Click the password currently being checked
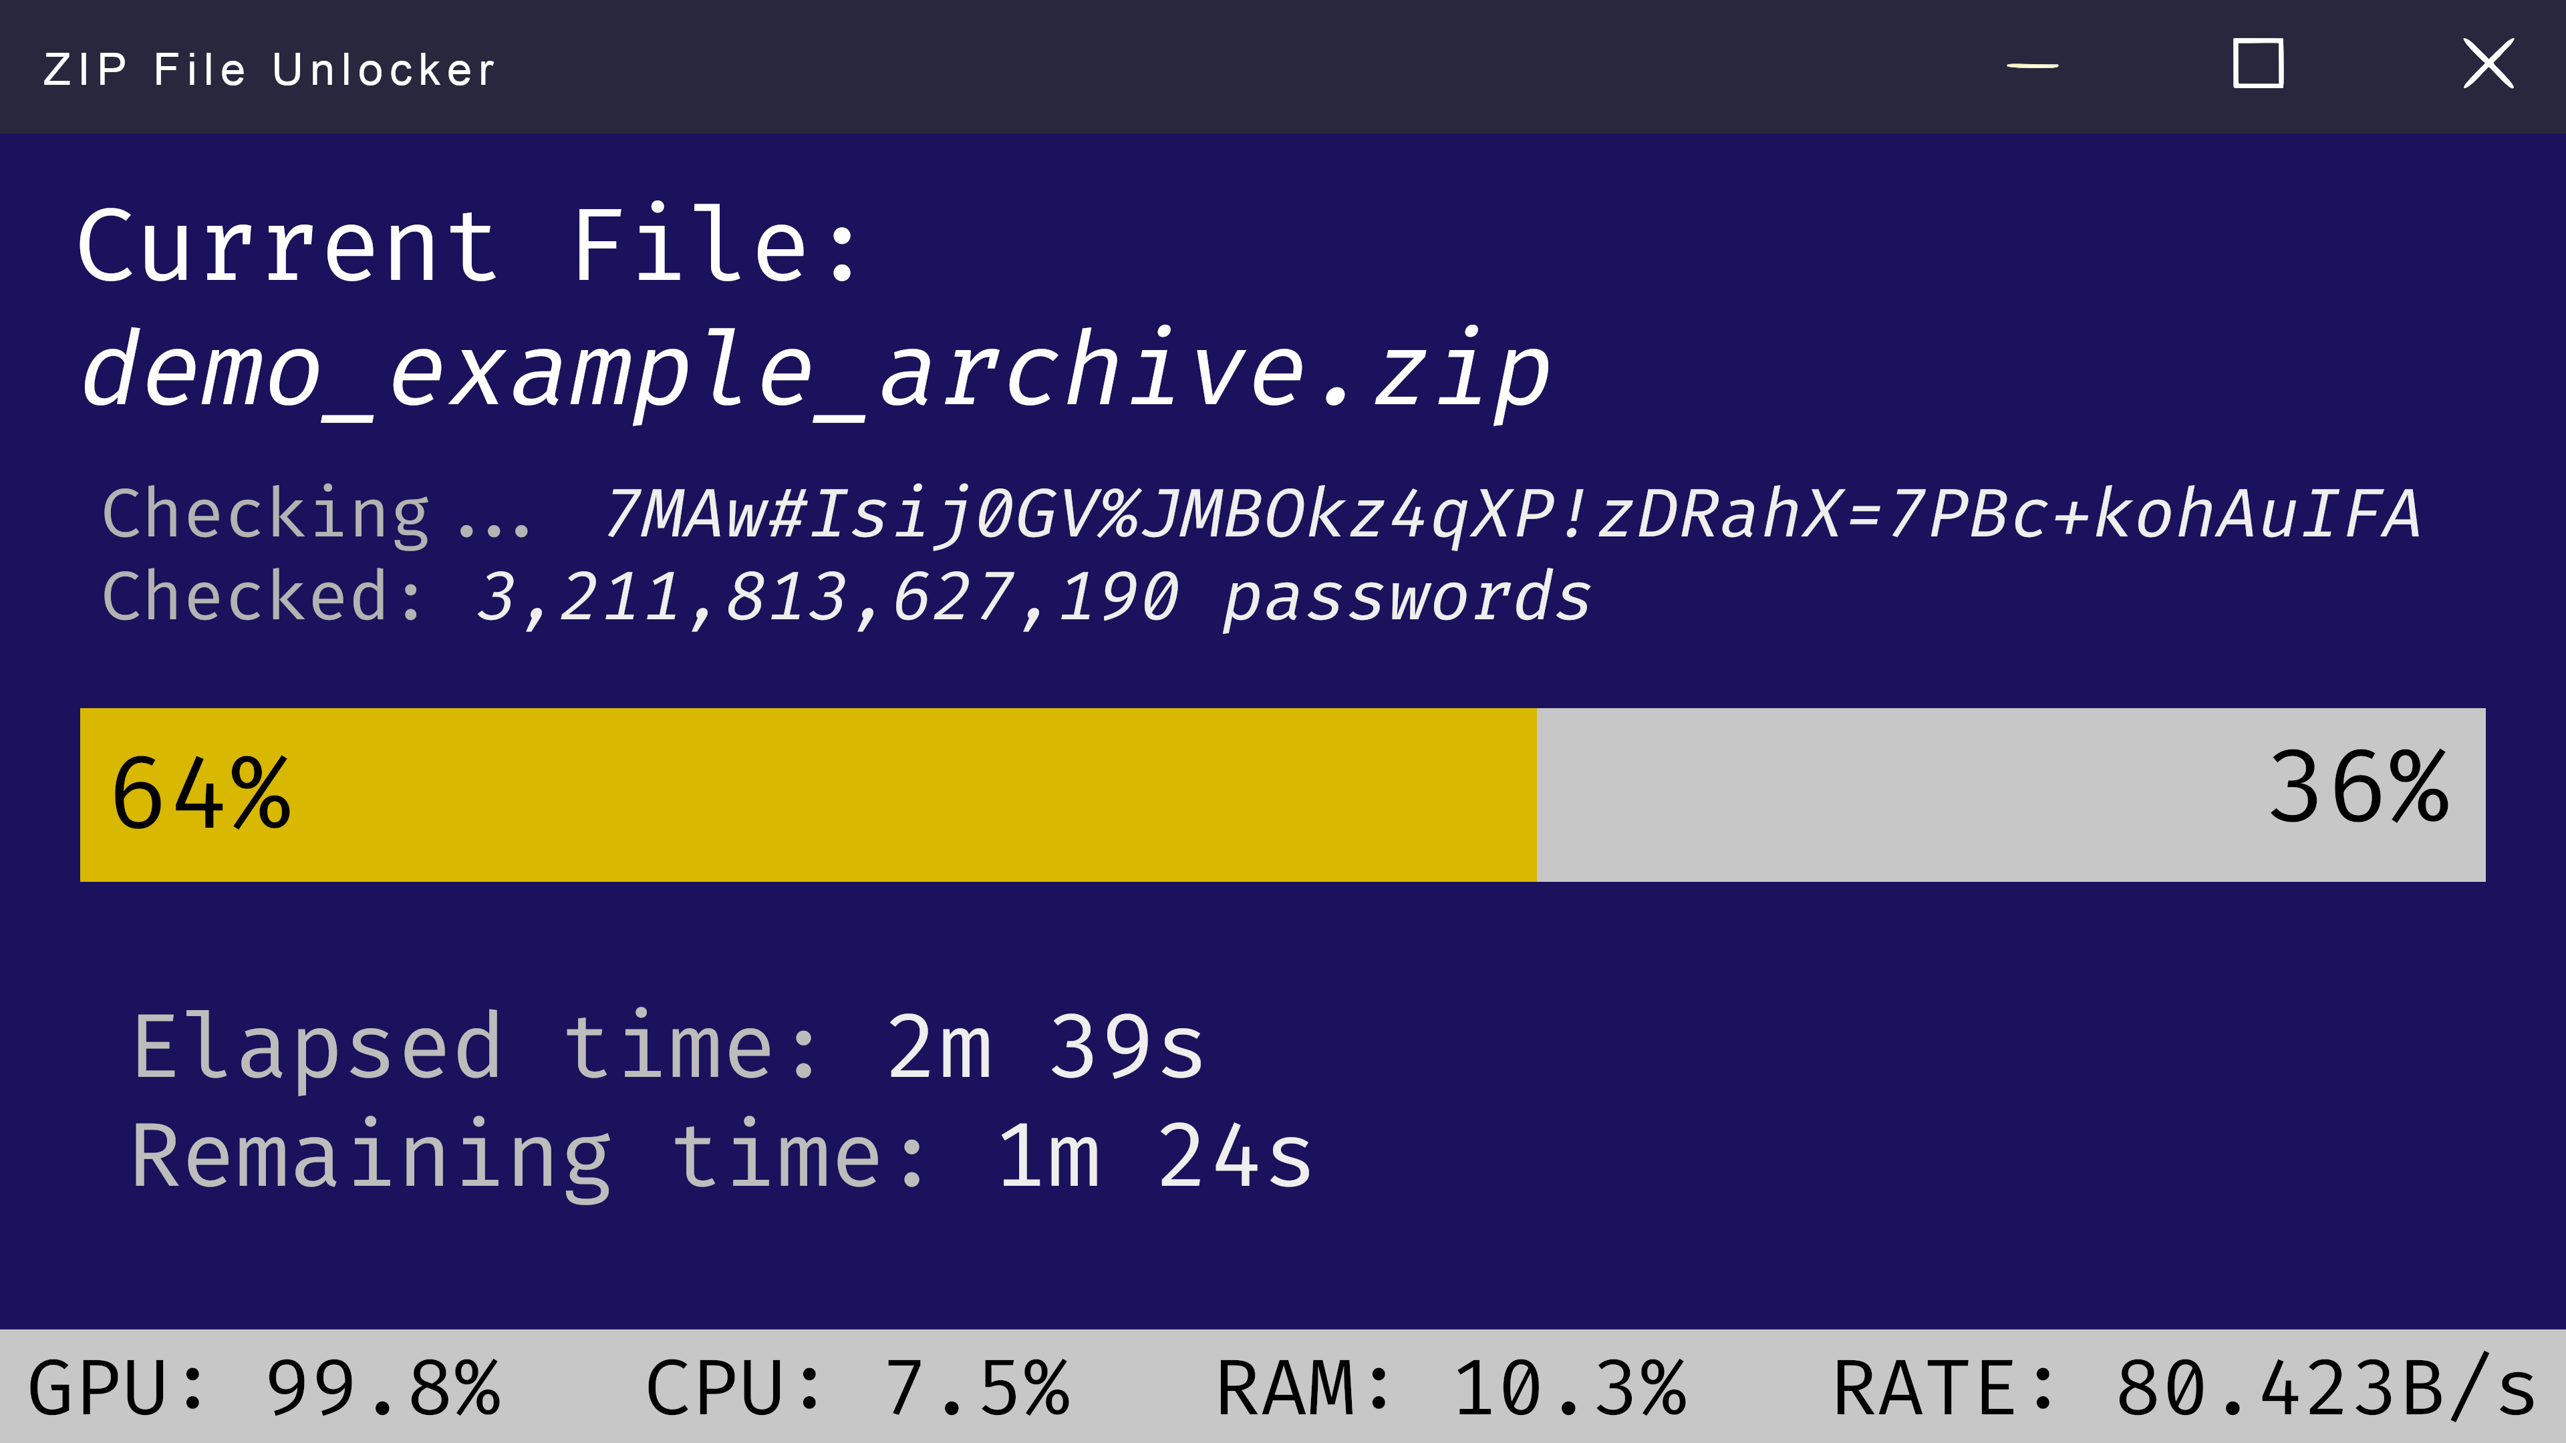2566x1443 pixels. pos(1511,515)
